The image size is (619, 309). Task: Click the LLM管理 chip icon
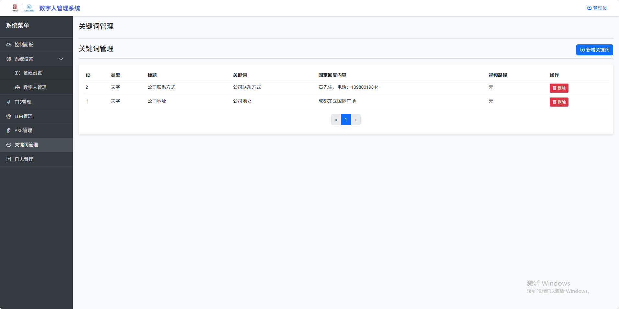9,116
